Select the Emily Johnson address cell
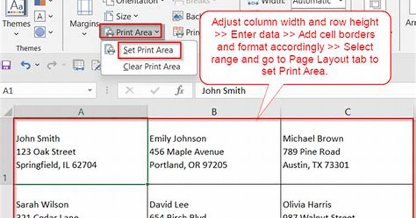The width and height of the screenshot is (416, 218). coord(214,151)
